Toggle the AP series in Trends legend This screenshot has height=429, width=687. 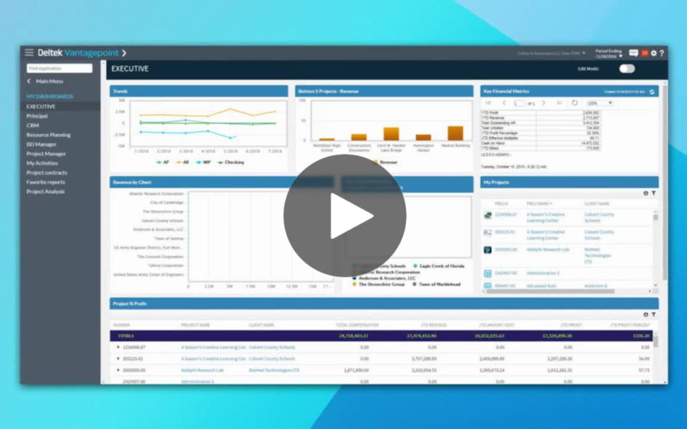click(x=162, y=163)
